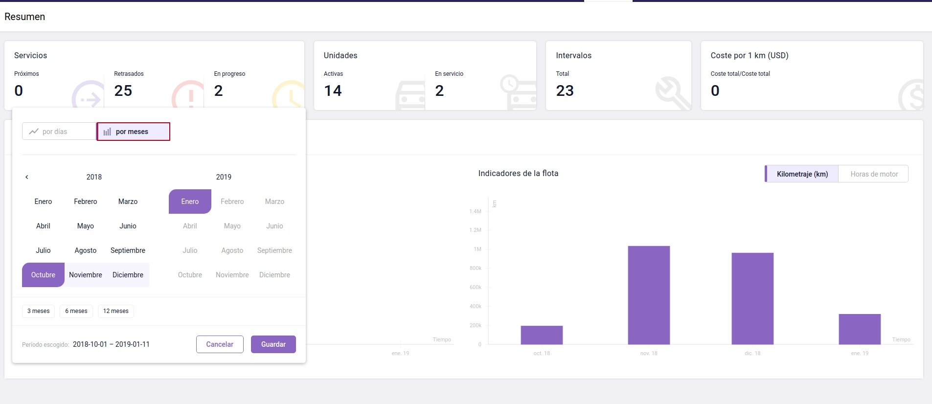
Task: Go to previous year with left chevron
Action: [27, 177]
